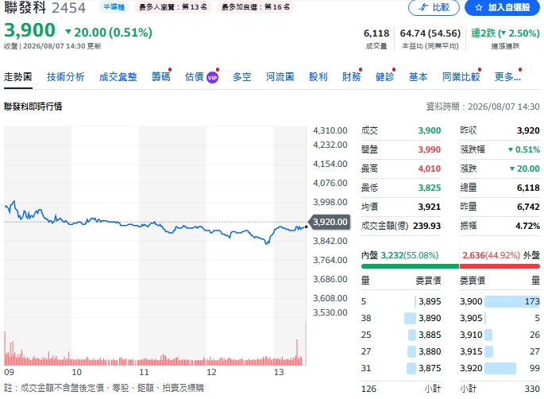Screen dimensions: 544x399
Task: Click the 聯發科 stock name heading
Action: (x=25, y=8)
